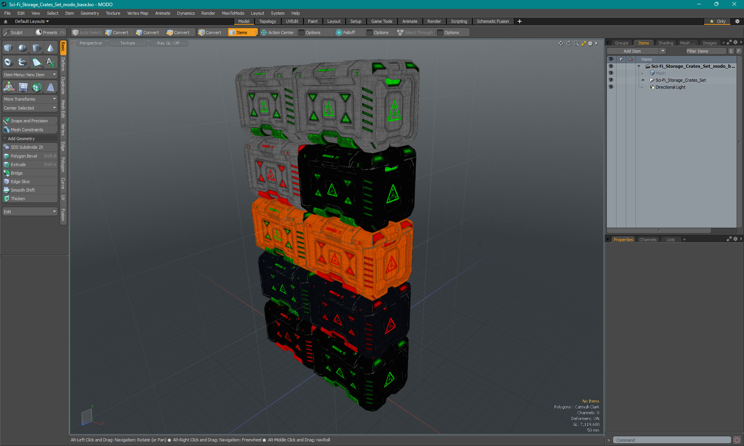Select the SDS Subdivide 2x tool
Screen dimensions: 744x446
tap(27, 147)
